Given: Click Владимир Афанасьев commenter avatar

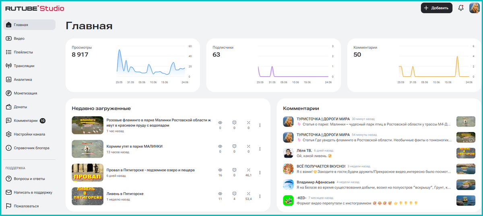Looking at the screenshot, I should click(288, 184).
